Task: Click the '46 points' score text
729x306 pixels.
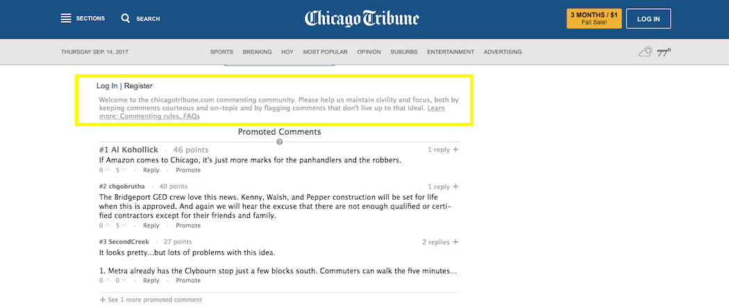Action: point(191,149)
